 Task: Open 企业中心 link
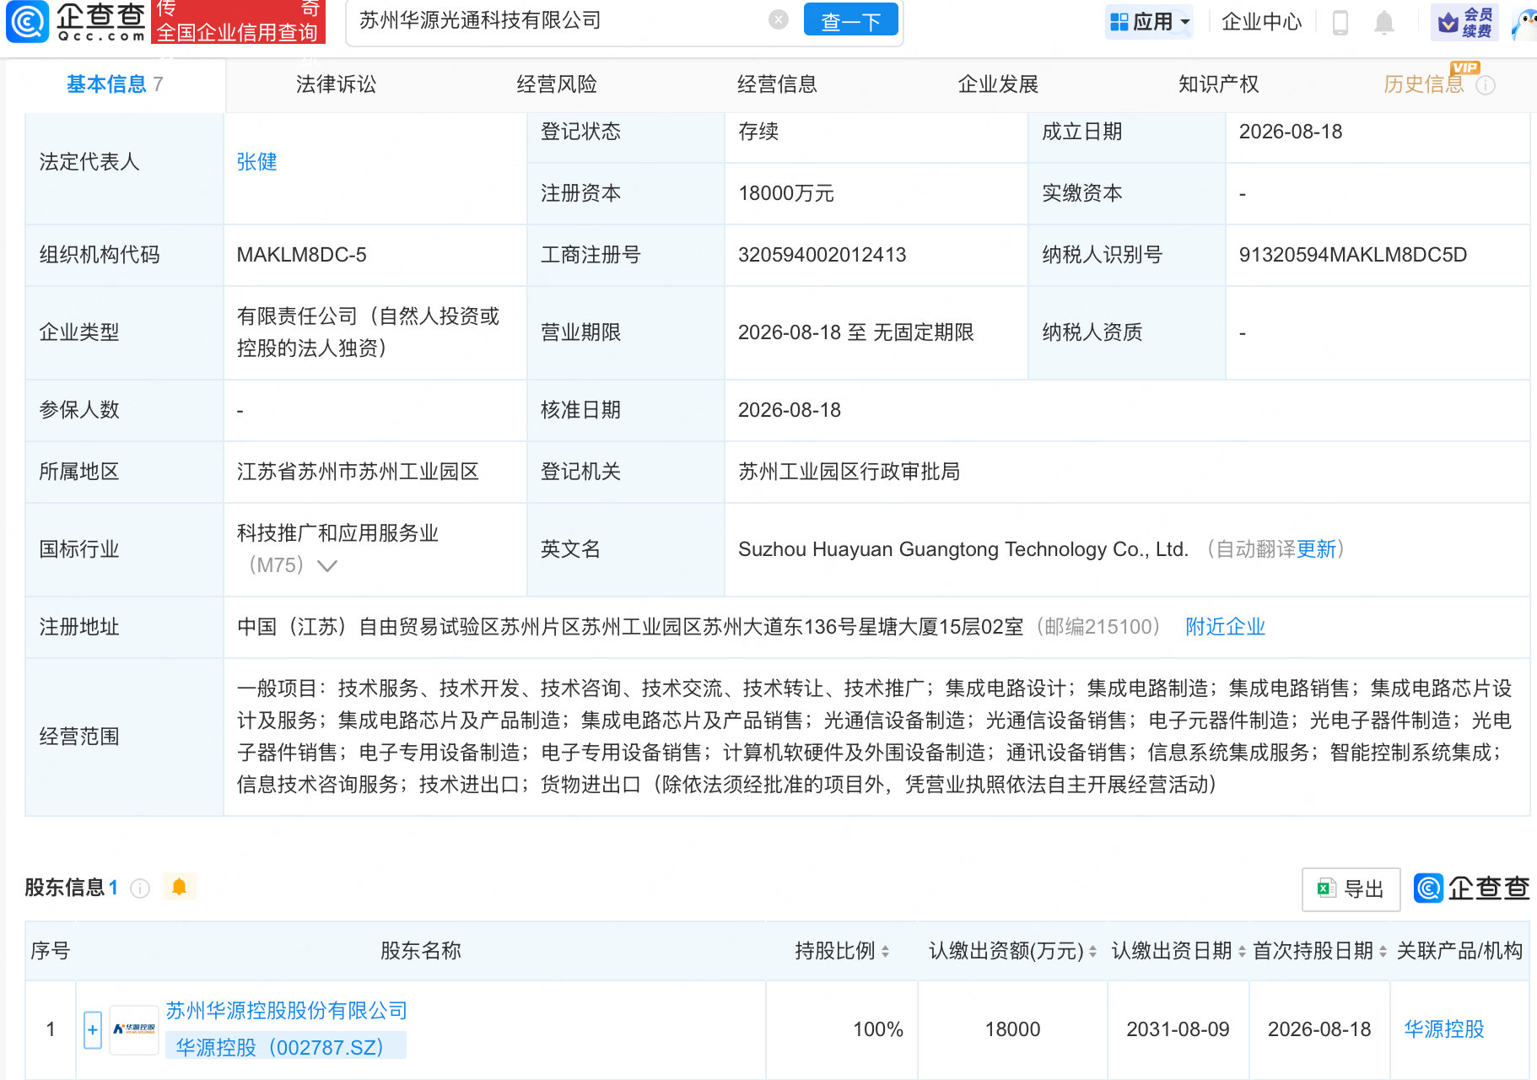[1261, 22]
